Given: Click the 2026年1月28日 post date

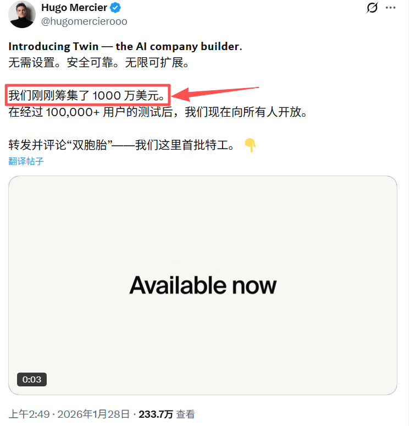Looking at the screenshot, I should click(93, 414).
